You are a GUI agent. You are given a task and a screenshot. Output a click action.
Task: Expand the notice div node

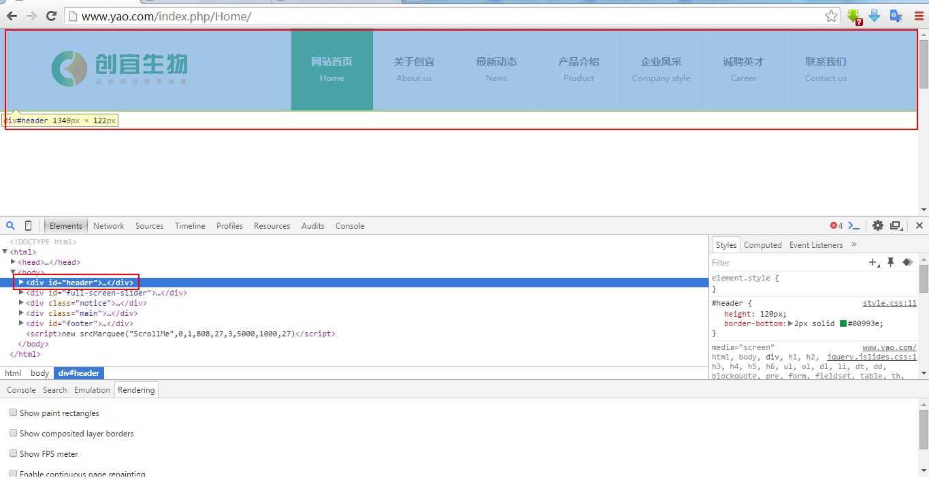21,303
